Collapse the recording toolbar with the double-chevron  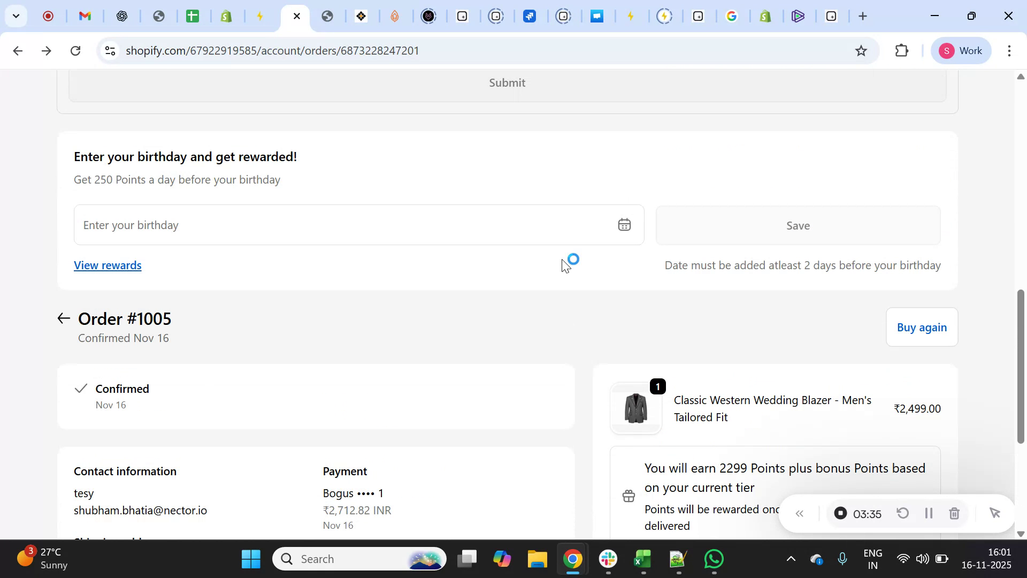click(800, 513)
